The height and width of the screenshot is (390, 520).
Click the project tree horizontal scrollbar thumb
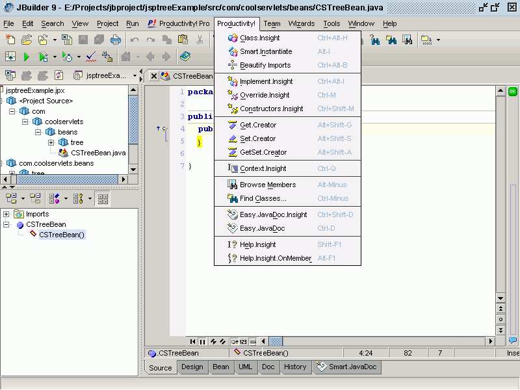point(68,179)
